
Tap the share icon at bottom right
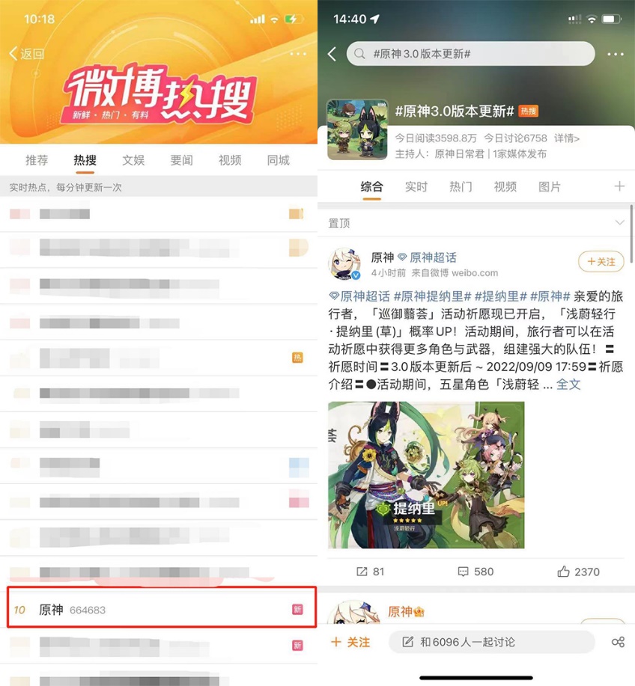coord(618,642)
